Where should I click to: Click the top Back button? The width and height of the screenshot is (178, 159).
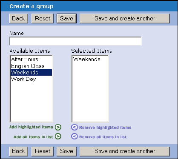pos(19,18)
